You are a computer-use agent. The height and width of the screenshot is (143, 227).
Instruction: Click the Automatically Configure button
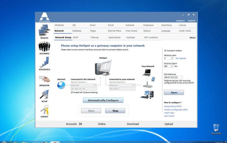click(x=103, y=100)
